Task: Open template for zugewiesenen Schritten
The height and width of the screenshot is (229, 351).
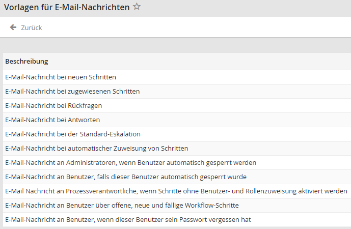Action: pos(72,92)
